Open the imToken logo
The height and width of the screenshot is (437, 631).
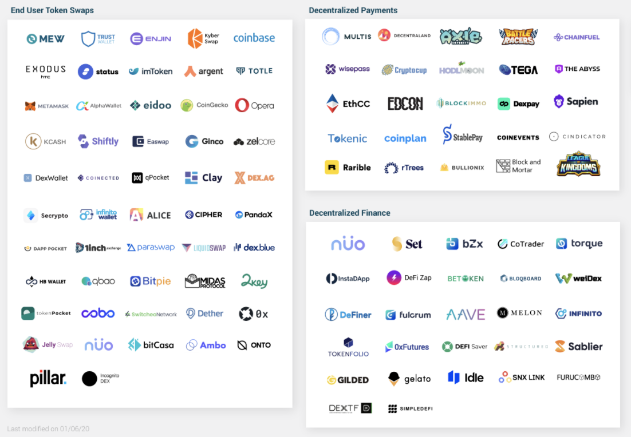(x=151, y=71)
